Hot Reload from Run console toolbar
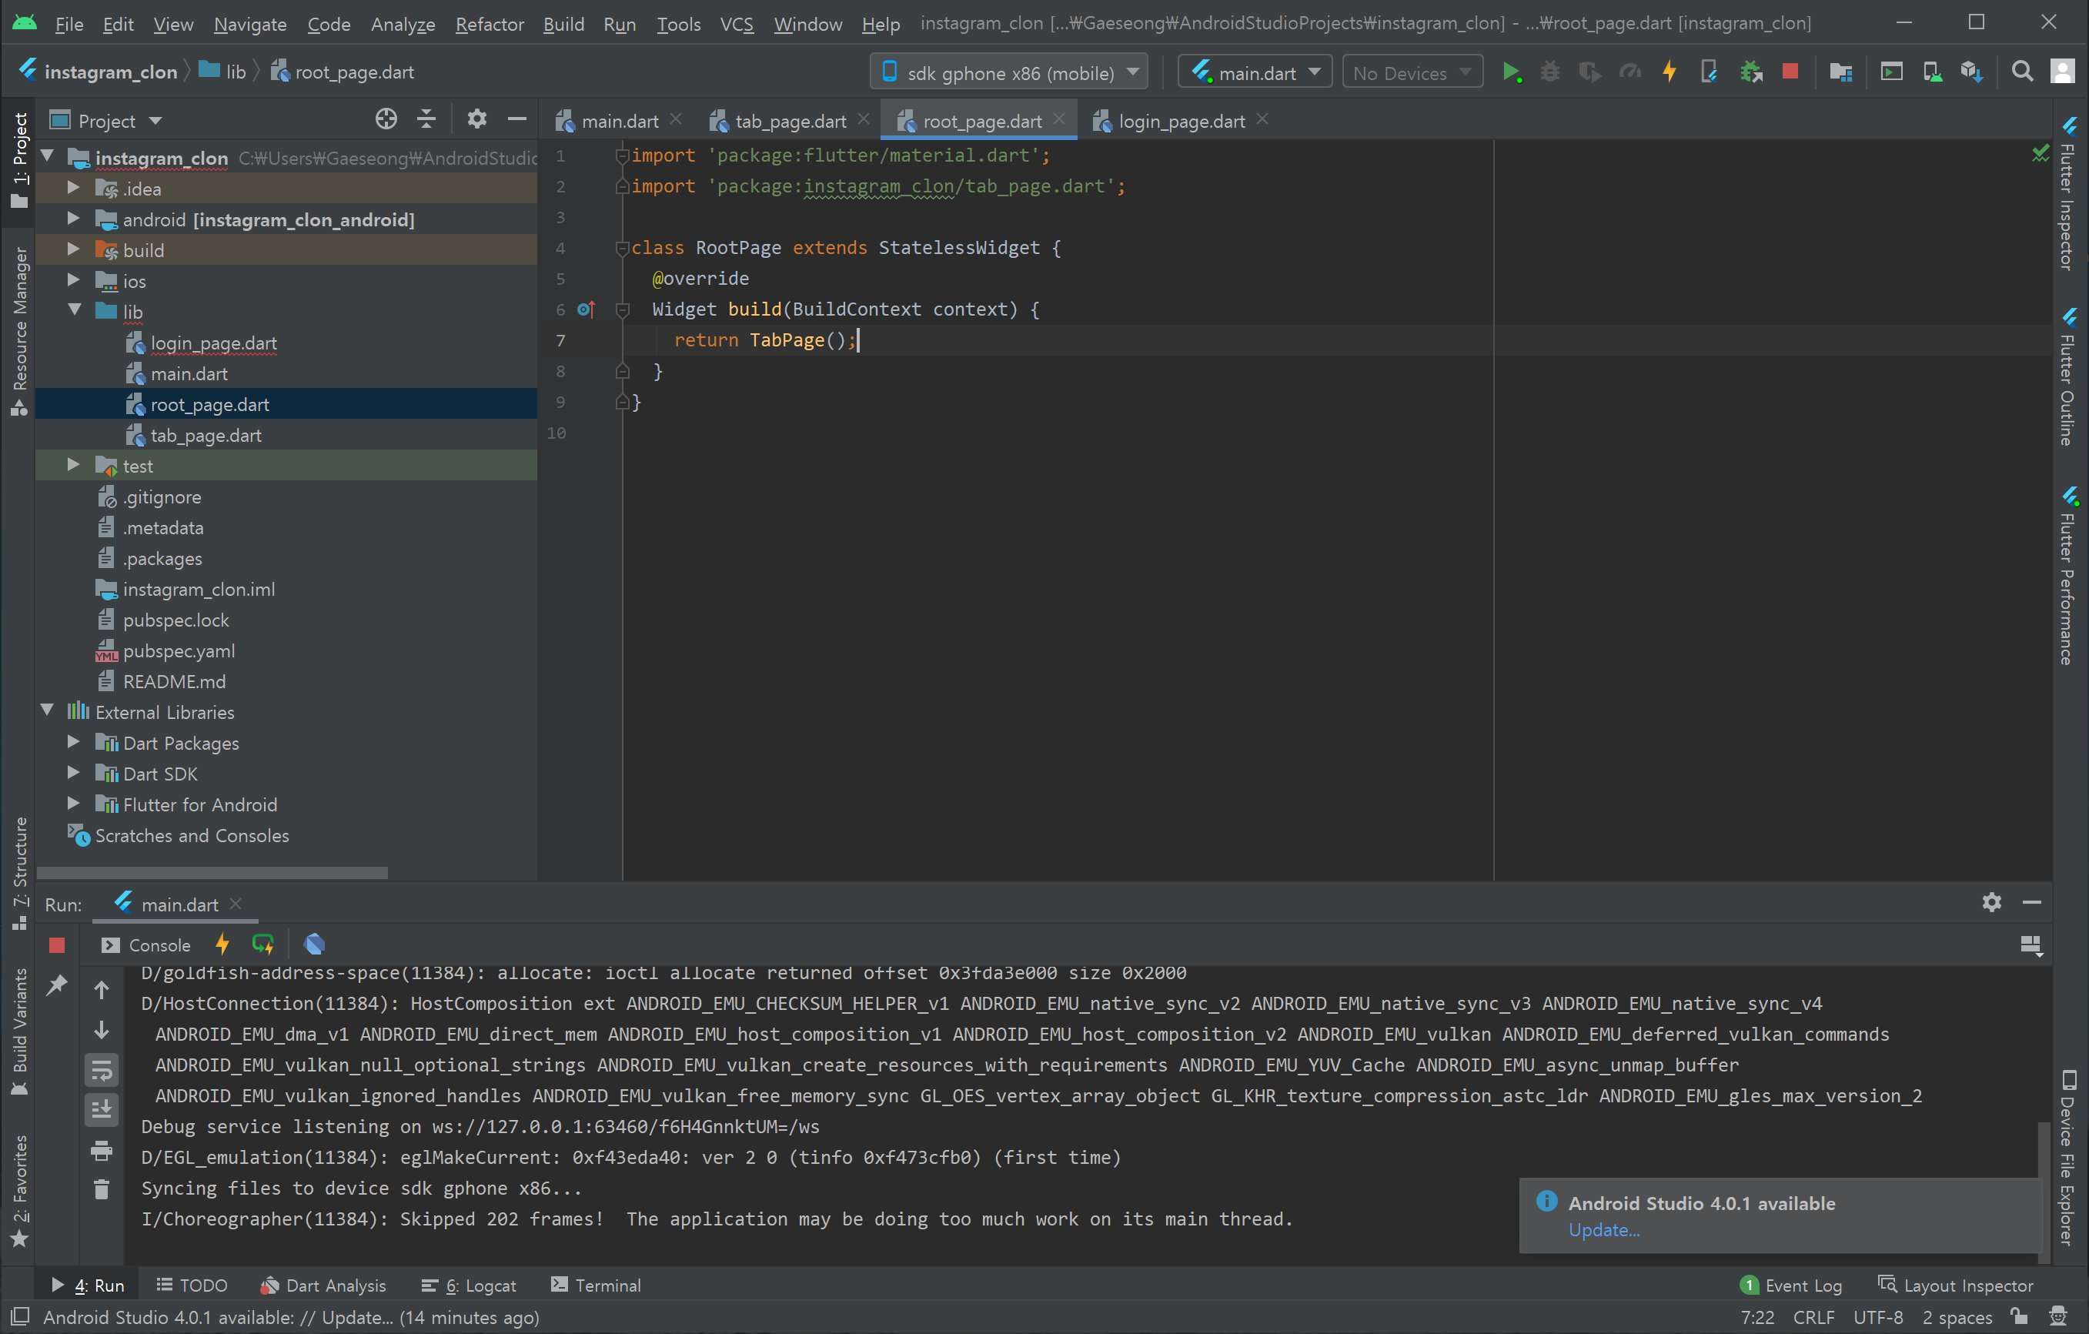The width and height of the screenshot is (2089, 1334). pos(223,944)
